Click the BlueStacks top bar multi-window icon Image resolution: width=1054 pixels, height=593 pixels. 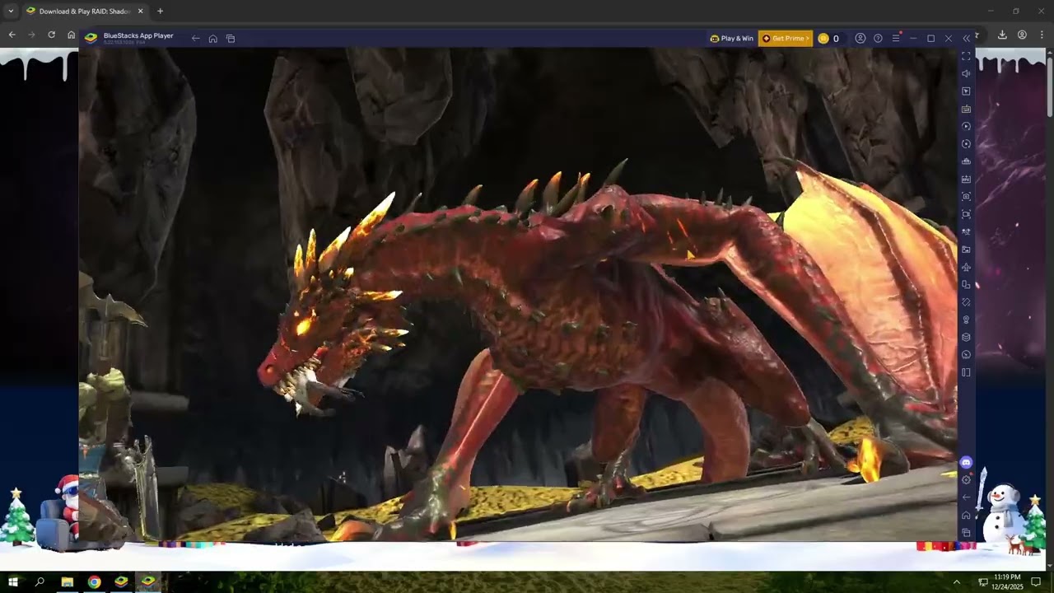pyautogui.click(x=231, y=39)
